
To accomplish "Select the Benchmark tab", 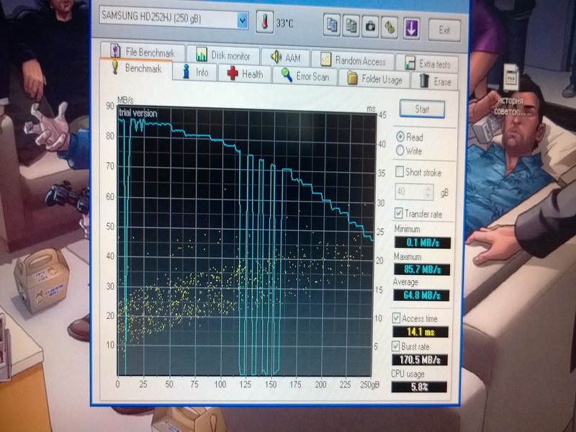I will click(136, 68).
